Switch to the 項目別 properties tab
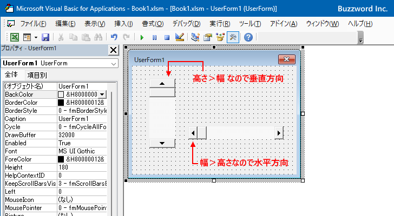Viewport: 394px width, 216px height. [37, 75]
